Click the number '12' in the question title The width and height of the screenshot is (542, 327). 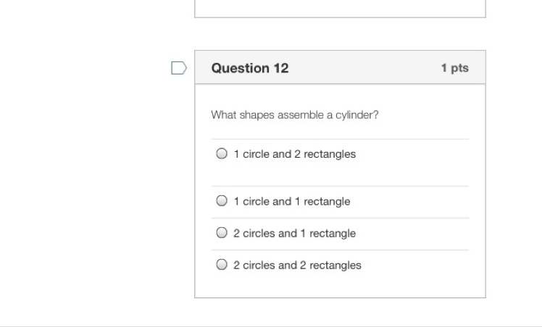(x=280, y=68)
